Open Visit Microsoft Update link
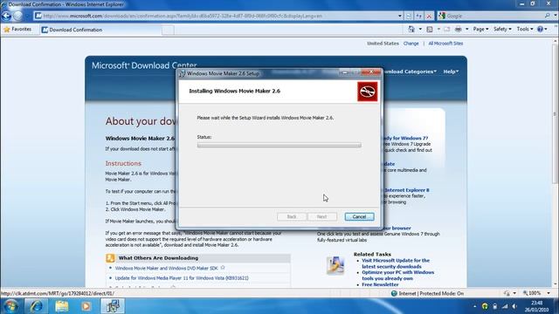Image resolution: width=559 pixels, height=314 pixels. [x=396, y=263]
